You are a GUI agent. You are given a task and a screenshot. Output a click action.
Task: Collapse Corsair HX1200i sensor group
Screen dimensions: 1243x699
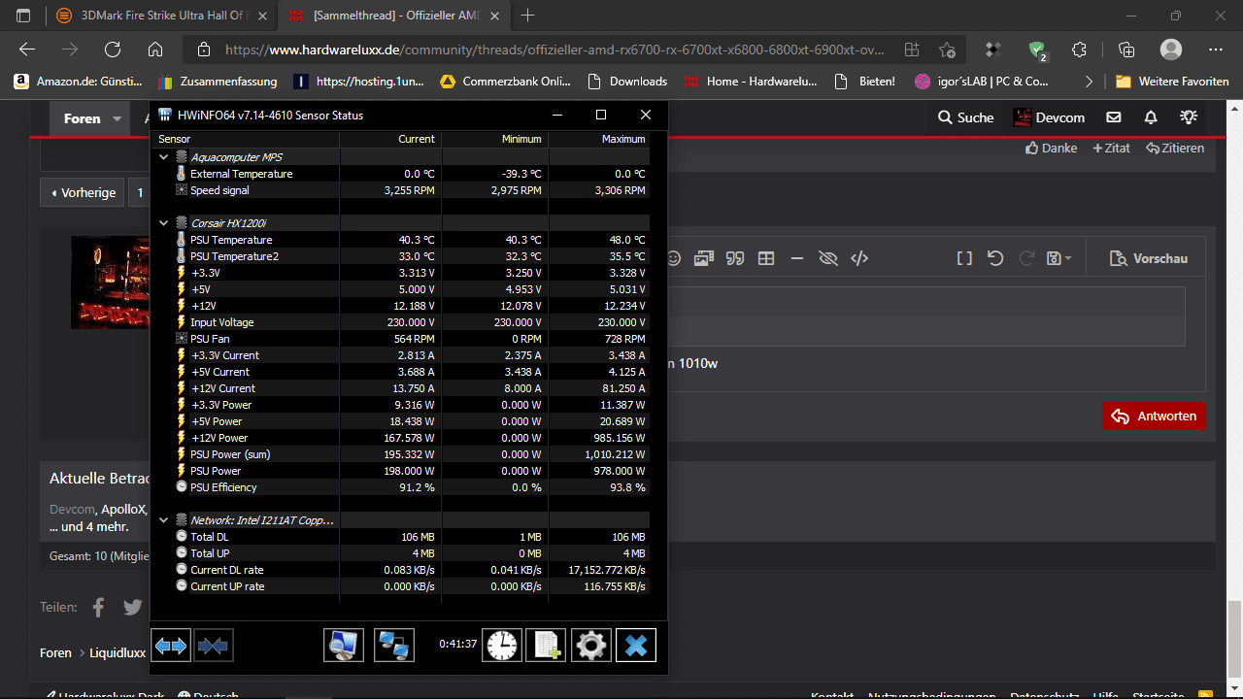(x=163, y=223)
